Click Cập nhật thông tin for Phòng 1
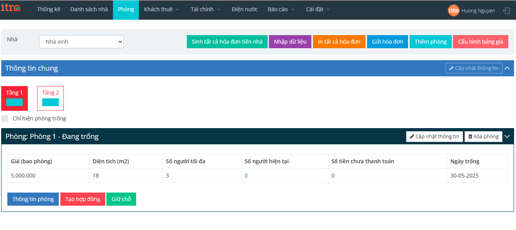Image resolution: width=516 pixels, height=230 pixels. click(x=434, y=137)
